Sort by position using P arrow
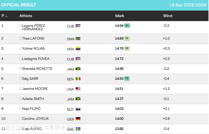 [x=6, y=16]
